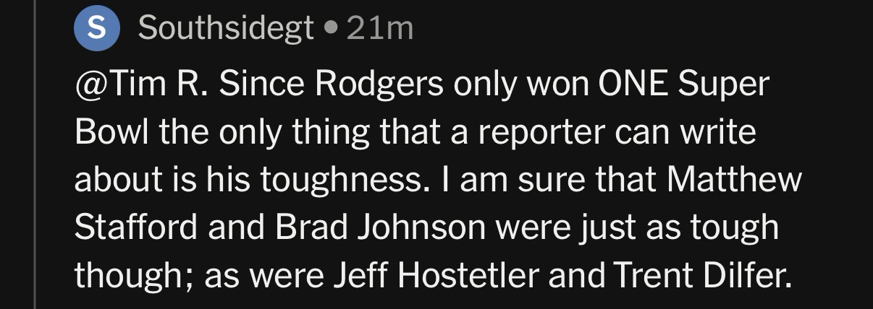Click the "21m" comment timestamp
Viewport: 873px width, 309px height.
click(x=379, y=29)
